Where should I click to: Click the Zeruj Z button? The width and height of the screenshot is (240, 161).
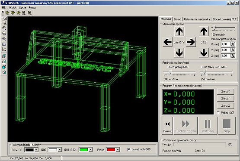[226, 105]
